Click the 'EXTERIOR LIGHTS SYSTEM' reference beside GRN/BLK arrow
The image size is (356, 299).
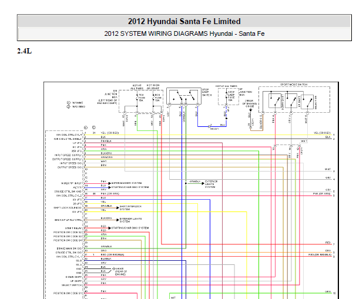point(211,184)
